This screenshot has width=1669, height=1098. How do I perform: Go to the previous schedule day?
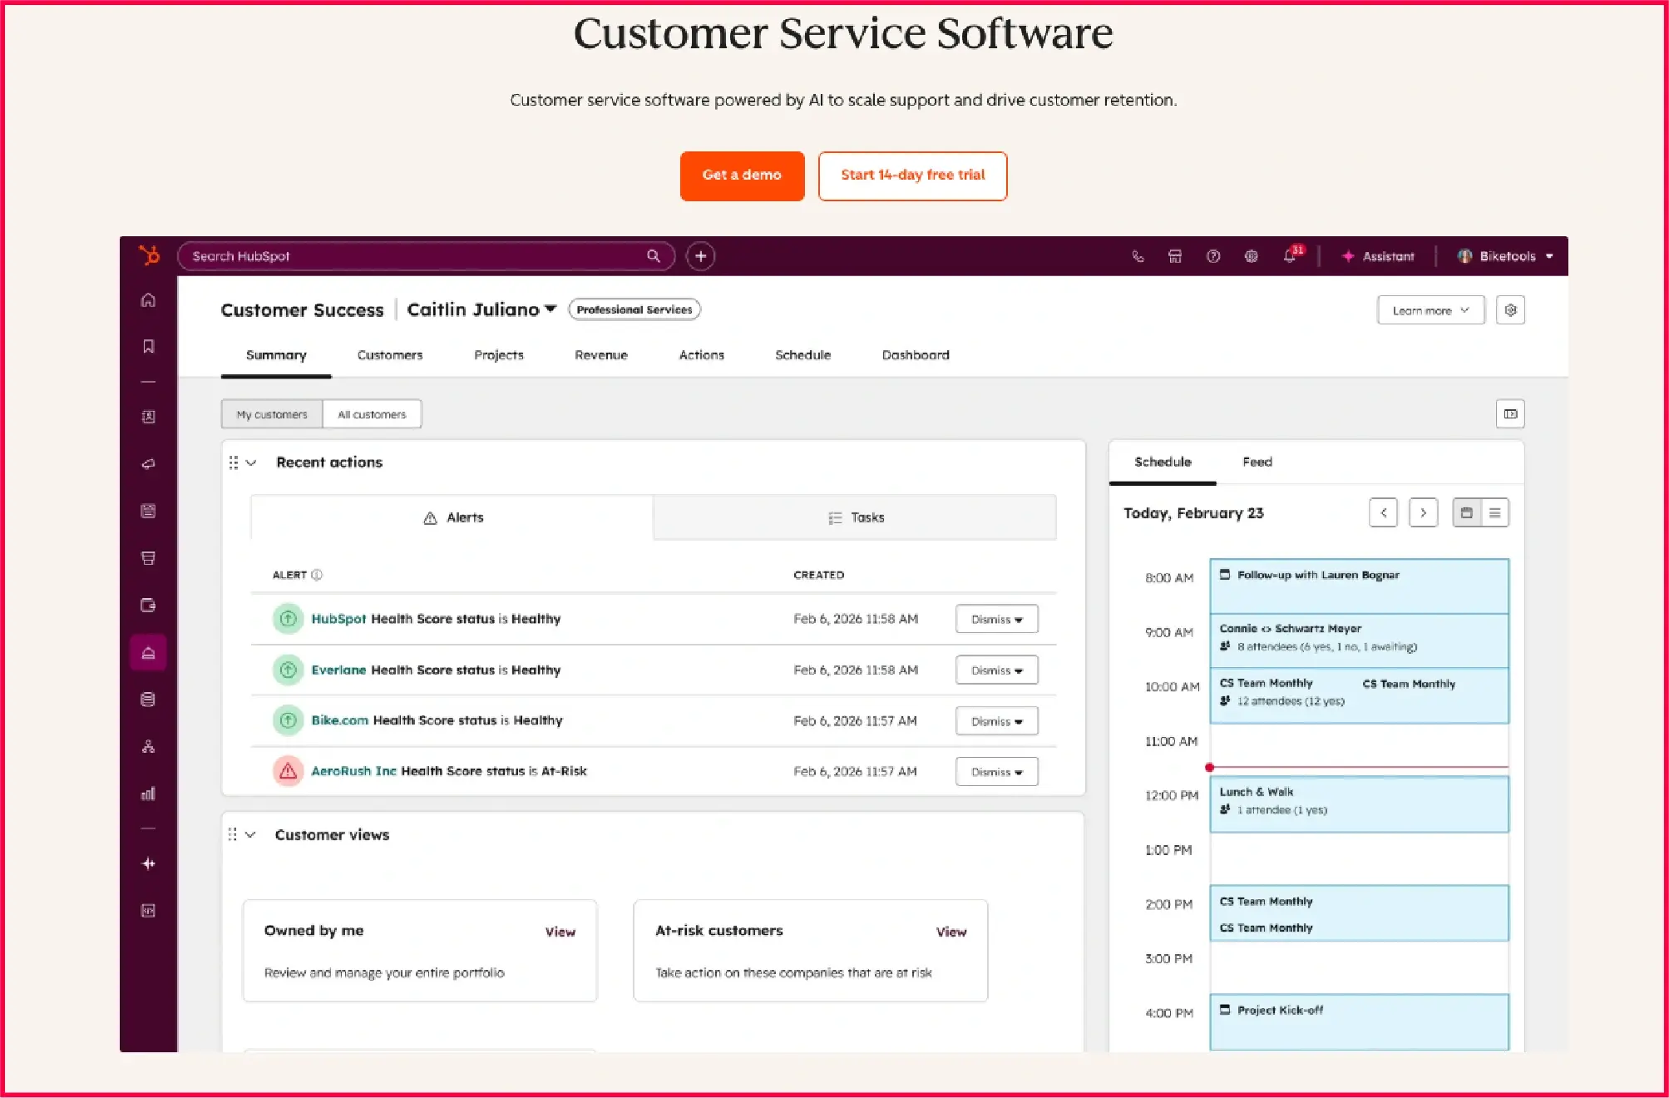(x=1383, y=512)
